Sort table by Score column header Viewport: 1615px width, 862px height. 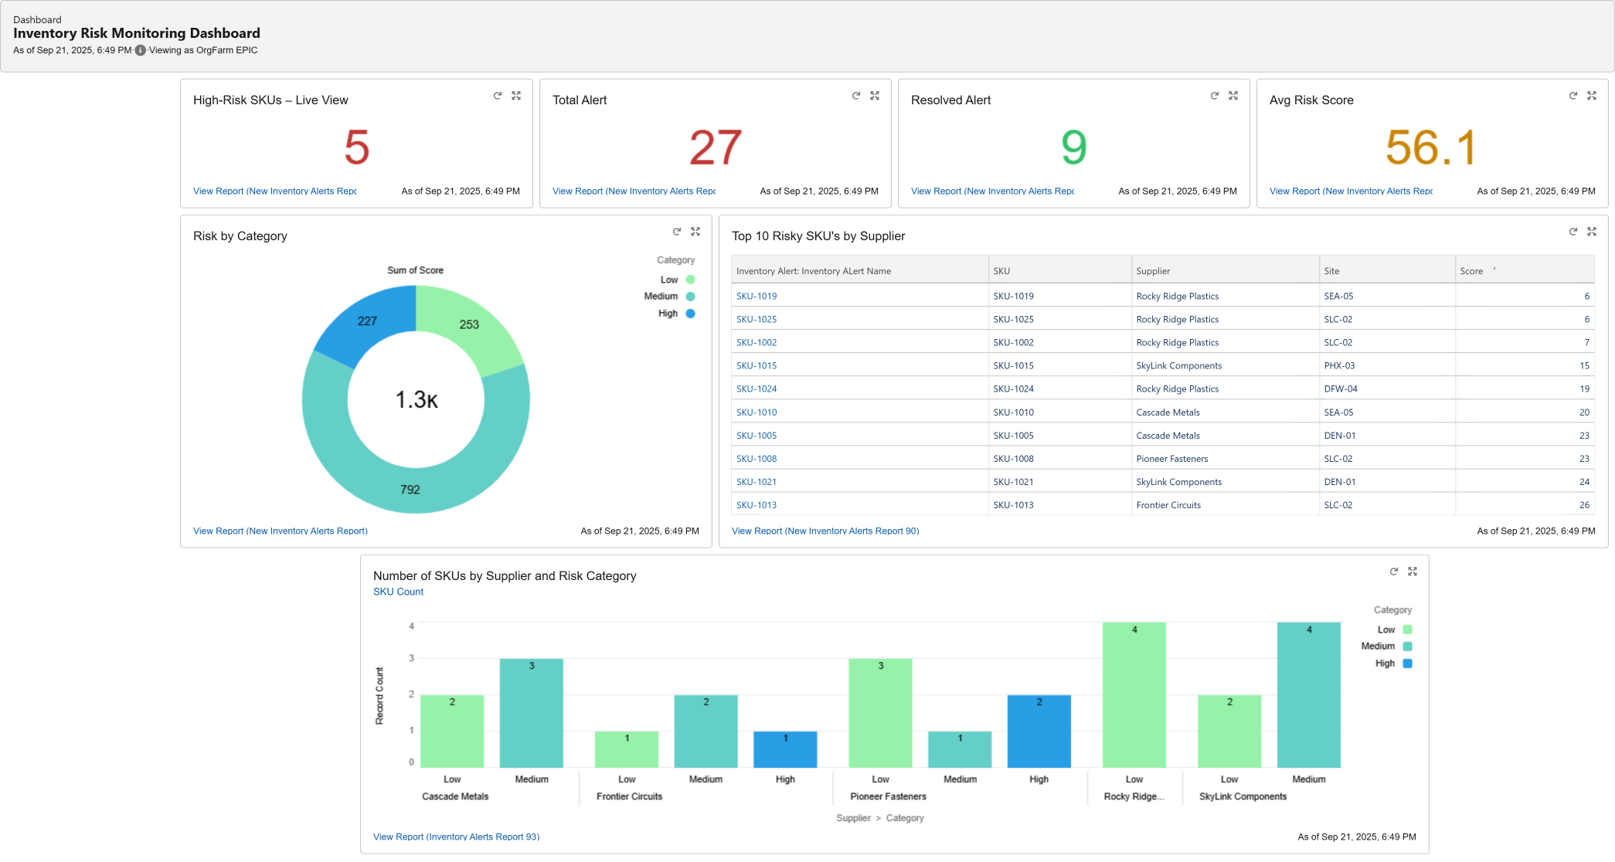[1471, 271]
